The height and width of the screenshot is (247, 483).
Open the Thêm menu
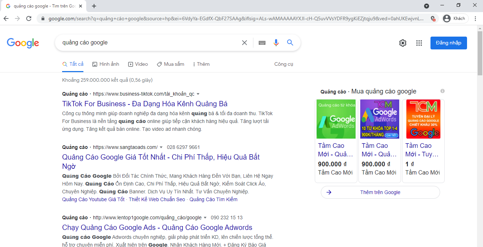click(x=201, y=64)
